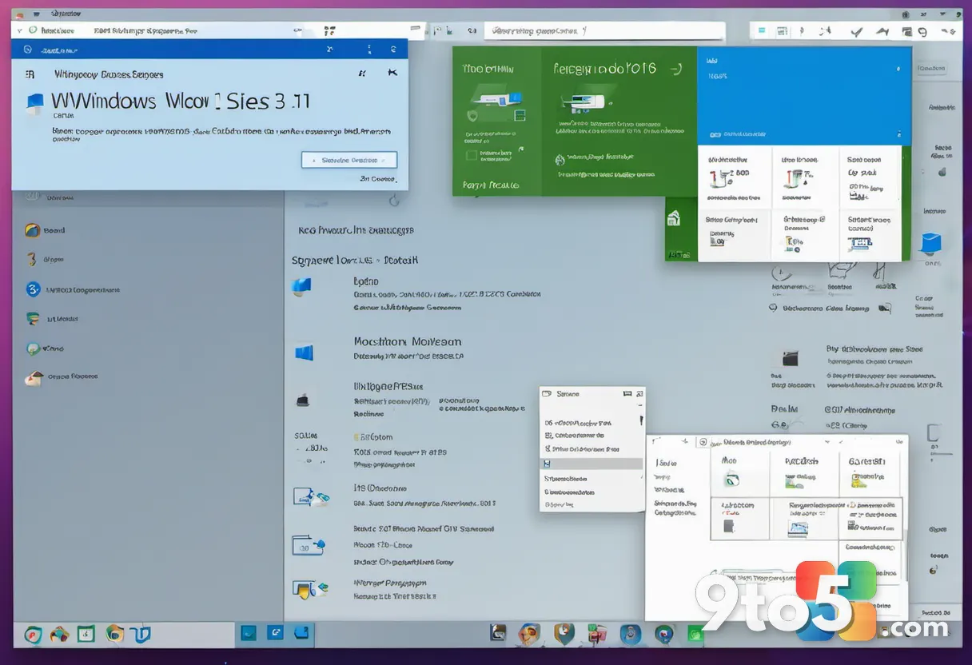Click the outlined button in the blue welcome dialog
Image resolution: width=972 pixels, height=665 pixels.
(x=349, y=160)
